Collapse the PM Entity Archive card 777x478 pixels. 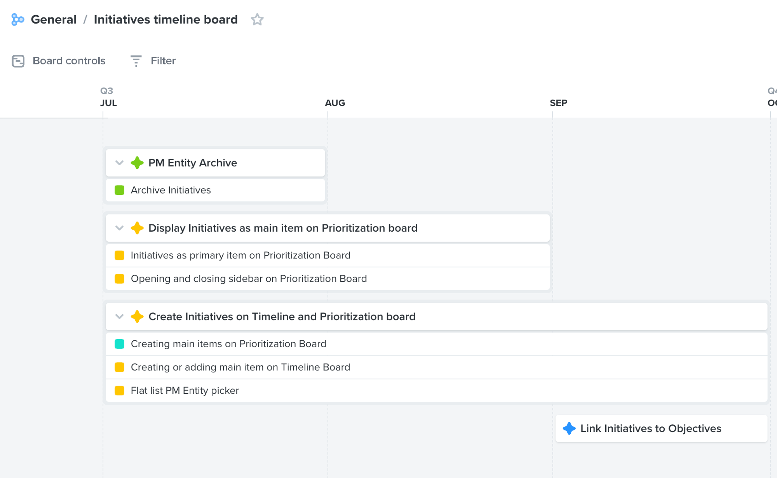pos(119,163)
